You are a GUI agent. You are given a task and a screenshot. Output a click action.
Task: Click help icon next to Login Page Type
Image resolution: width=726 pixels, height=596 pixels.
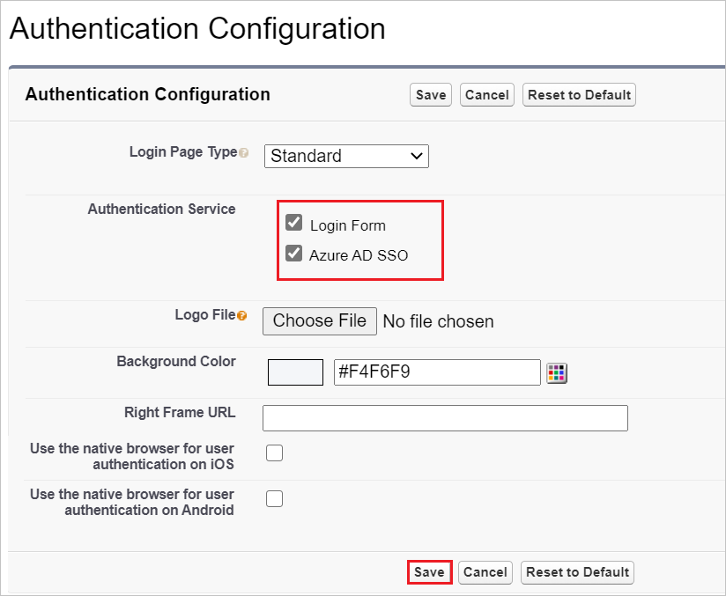tap(244, 153)
